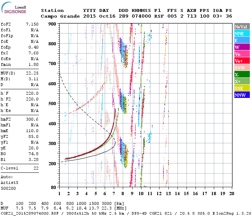The width and height of the screenshot is (252, 216).
Task: Click the B0 value 74.8
Action: (x=33, y=154)
